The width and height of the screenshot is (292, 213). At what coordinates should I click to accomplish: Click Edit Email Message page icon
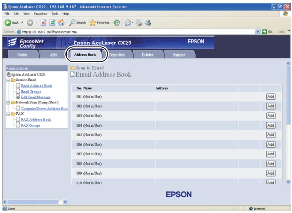pos(18,97)
